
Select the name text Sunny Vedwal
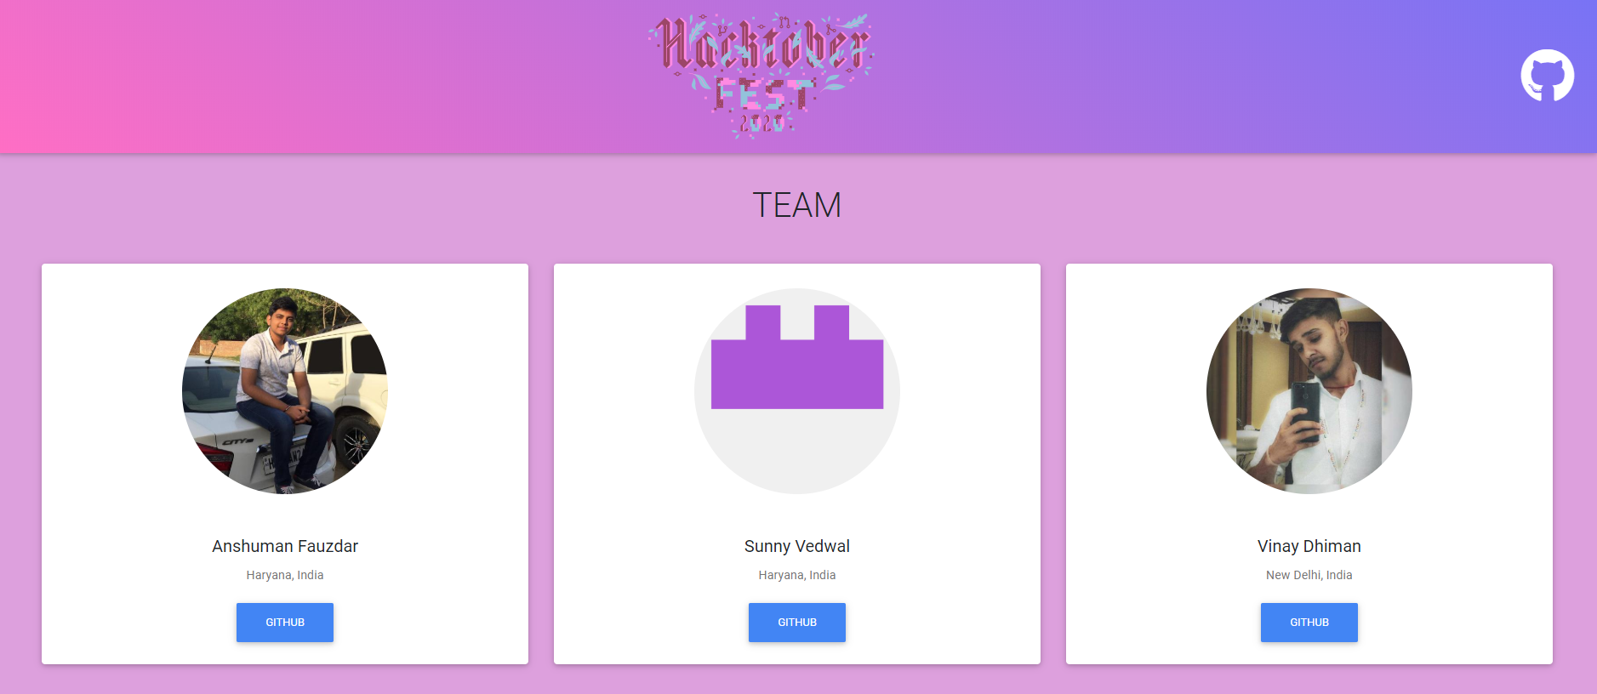[x=797, y=546]
